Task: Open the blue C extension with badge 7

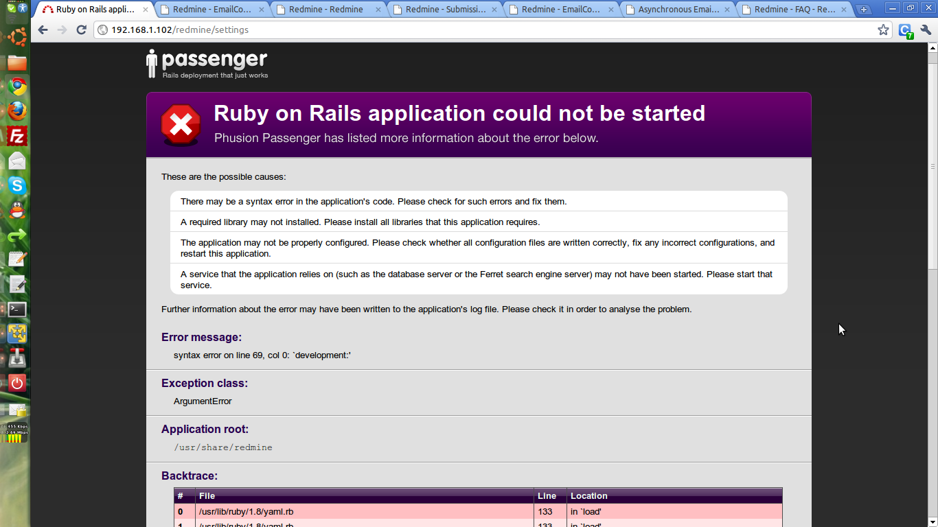Action: [906, 30]
